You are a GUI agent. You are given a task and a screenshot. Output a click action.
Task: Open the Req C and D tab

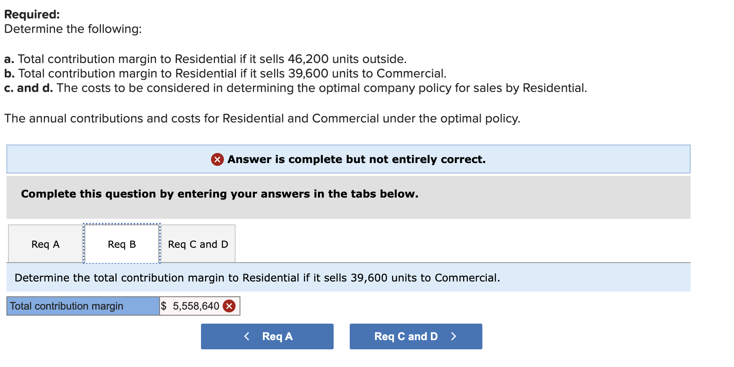click(x=198, y=244)
